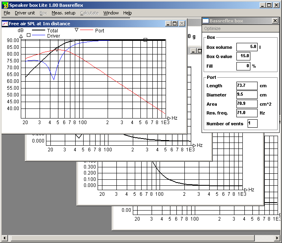Viewport: 282px width, 243px height.
Task: Select the port Length field
Action: (247, 86)
